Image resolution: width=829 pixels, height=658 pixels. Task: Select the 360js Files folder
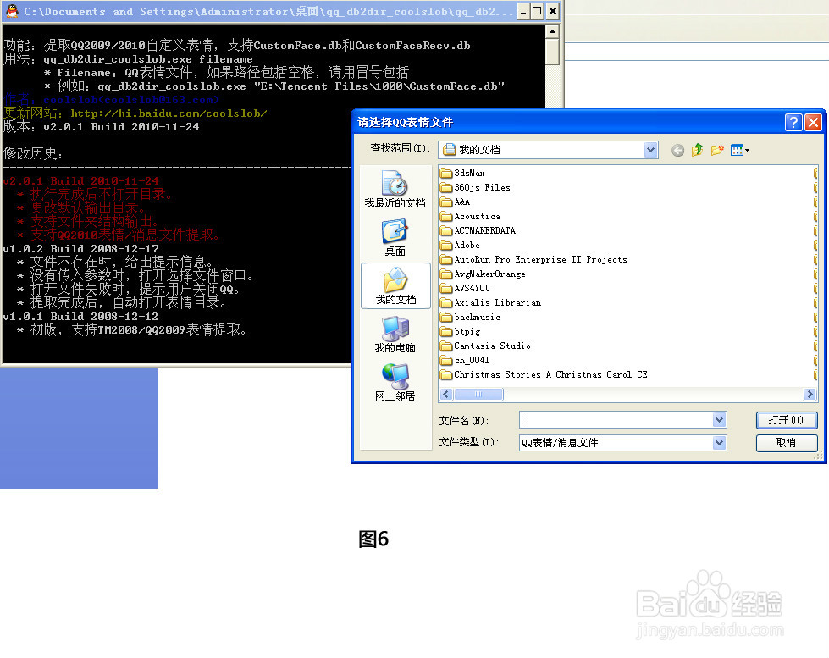pyautogui.click(x=475, y=187)
